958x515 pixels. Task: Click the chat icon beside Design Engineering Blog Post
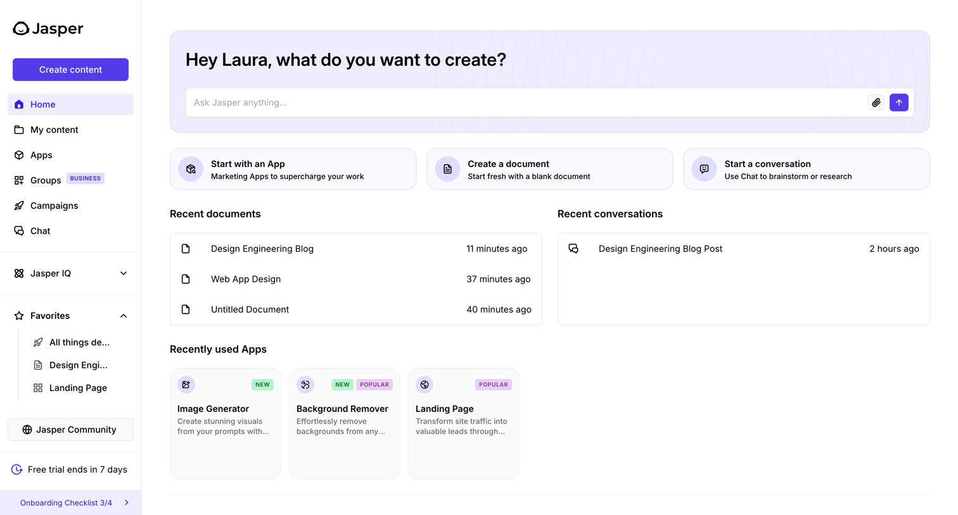point(573,249)
